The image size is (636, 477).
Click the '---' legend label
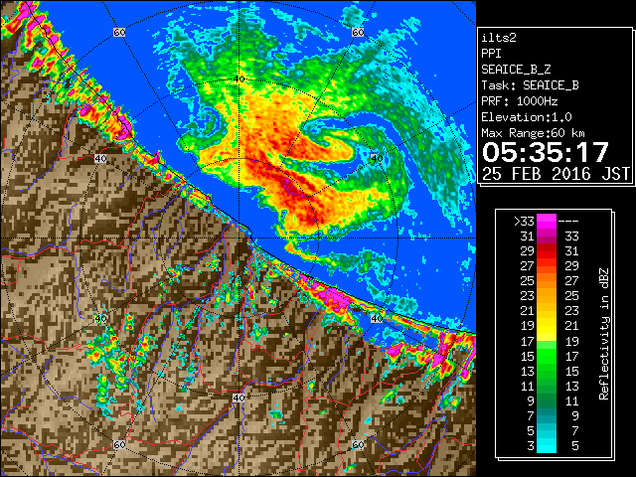pyautogui.click(x=568, y=221)
